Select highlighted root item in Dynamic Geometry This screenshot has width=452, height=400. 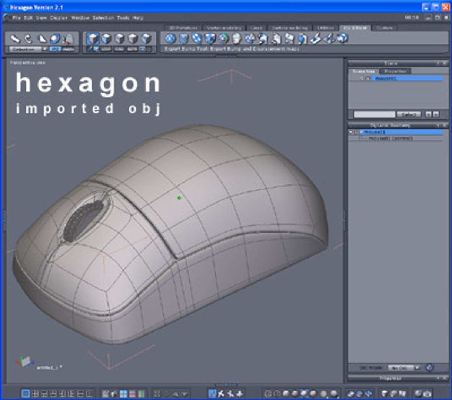coord(401,132)
